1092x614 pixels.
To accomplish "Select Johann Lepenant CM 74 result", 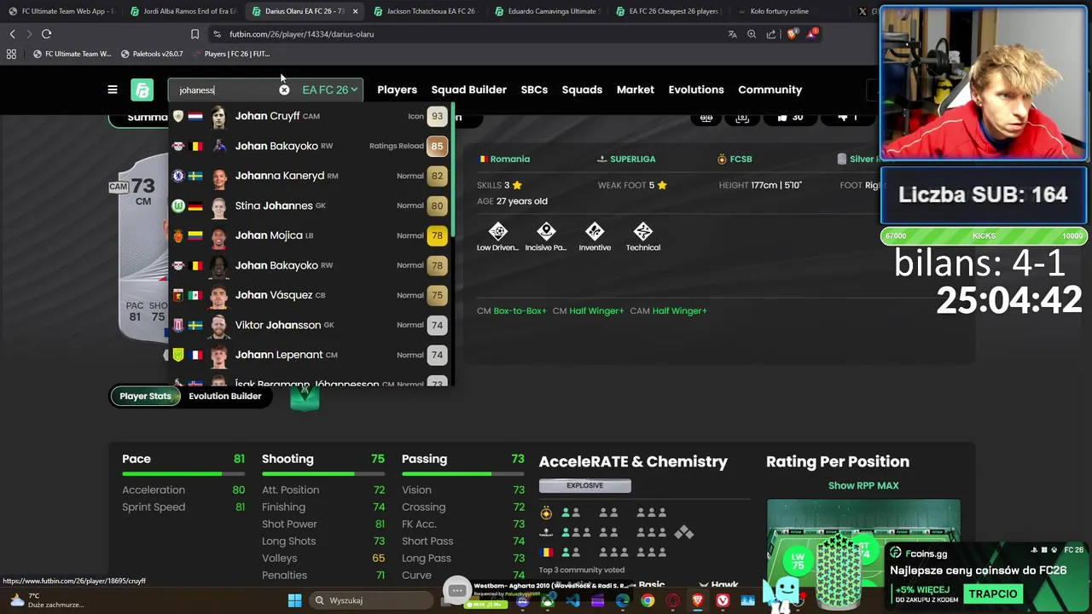I will coord(311,355).
